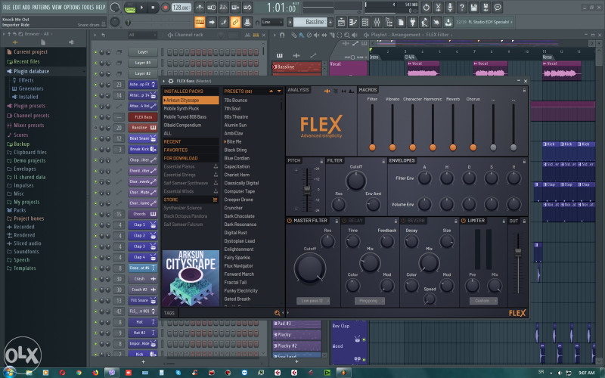Adjust the pitch bend slider
The width and height of the screenshot is (605, 378).
307,190
